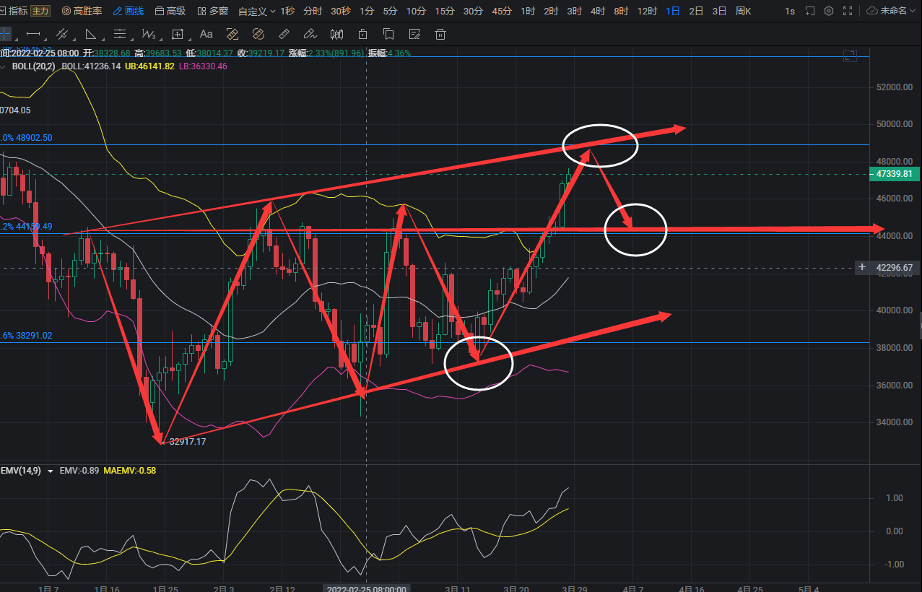Select the rectangle marker tool

pyautogui.click(x=178, y=34)
